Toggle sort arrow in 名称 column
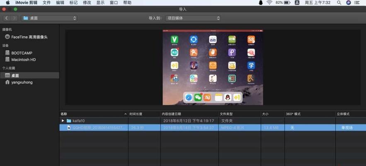 [x=126, y=114]
